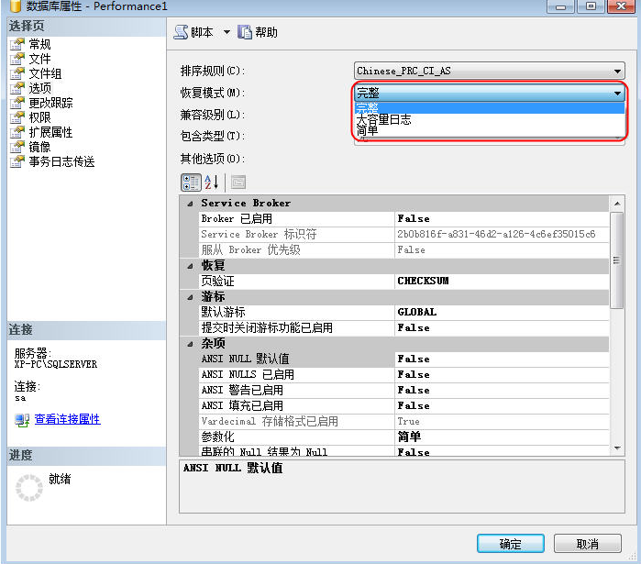This screenshot has height=564, width=641.
Task: Click the 取消 button
Action: click(x=588, y=544)
